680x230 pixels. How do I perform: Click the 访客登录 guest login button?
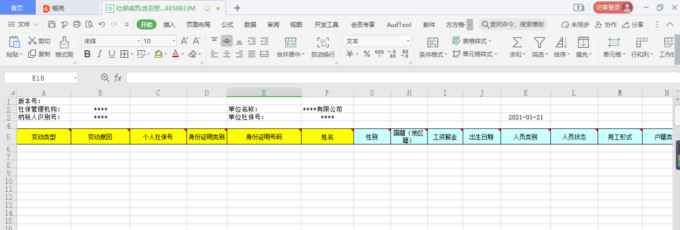click(x=613, y=8)
